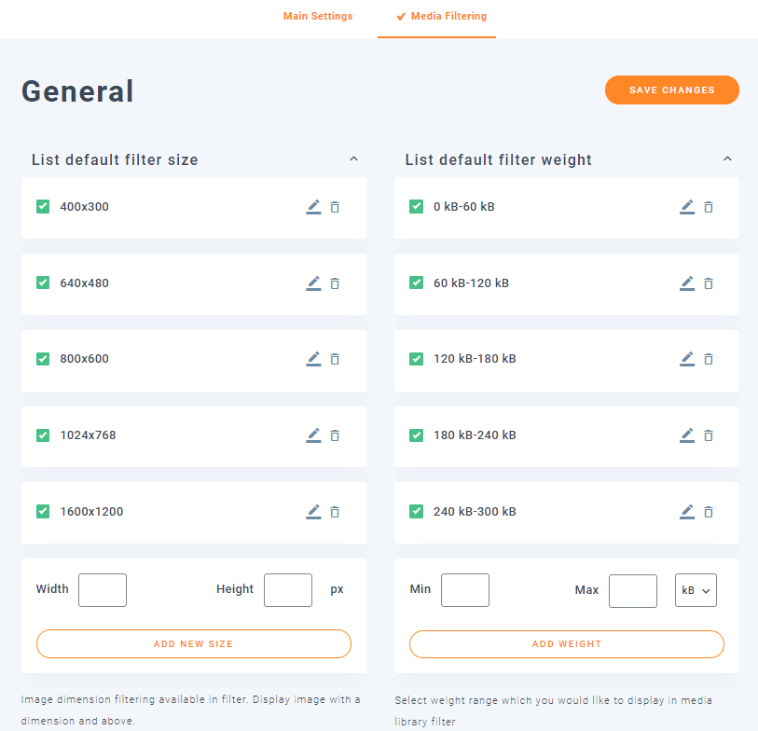Open the kB unit dropdown
758x731 pixels.
[696, 590]
